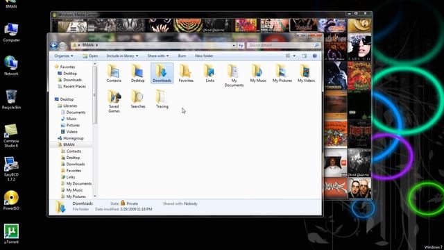Click the µTorrent desktop shortcut
This screenshot has height=250, width=444.
click(11, 234)
